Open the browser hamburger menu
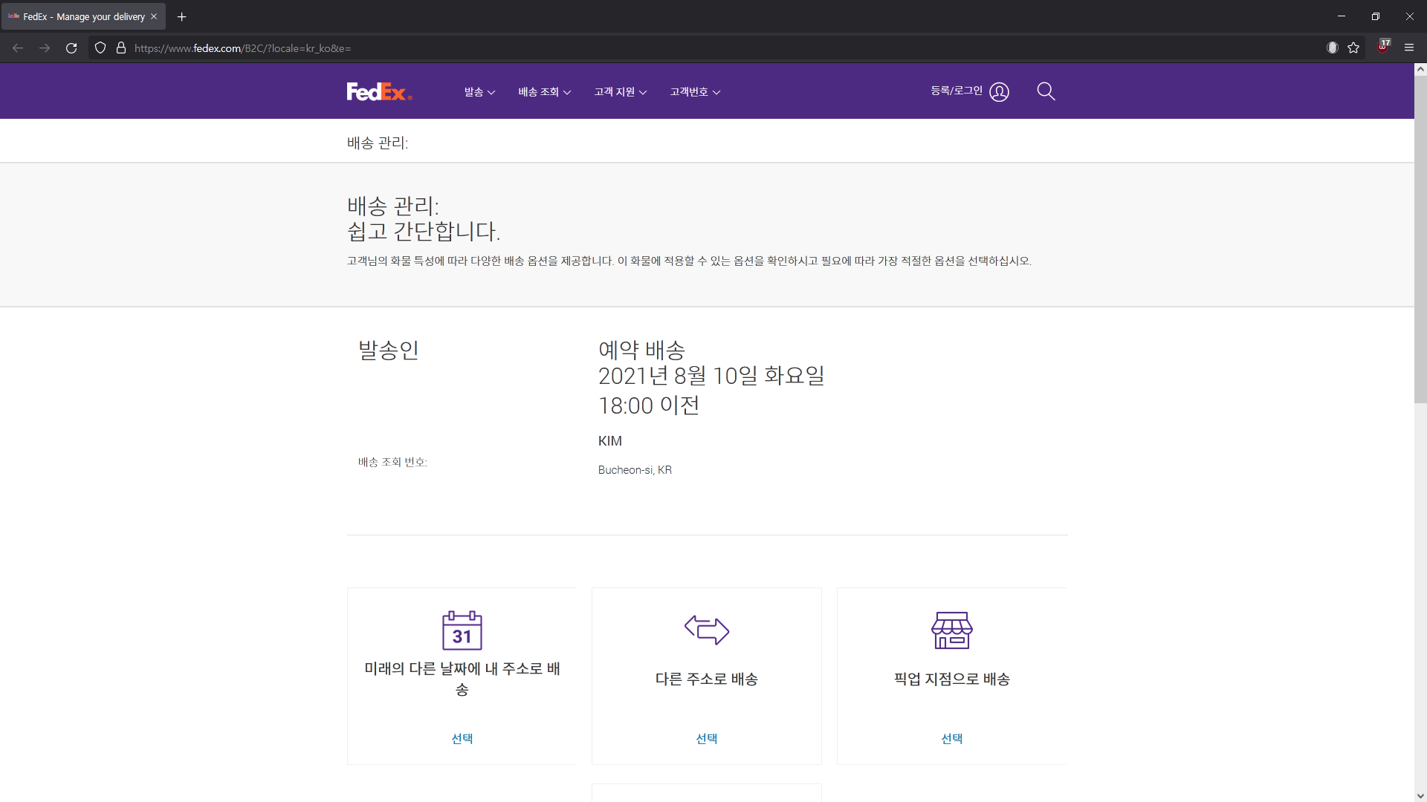1427x802 pixels. 1408,48
